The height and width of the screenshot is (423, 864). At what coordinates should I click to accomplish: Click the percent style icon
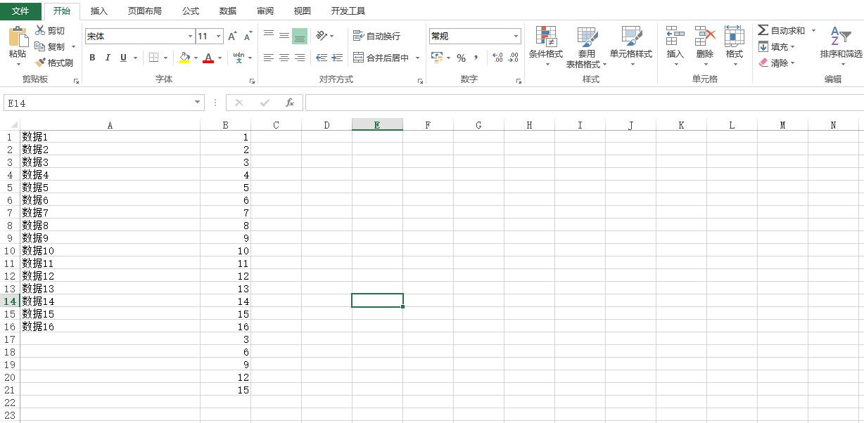(461, 58)
